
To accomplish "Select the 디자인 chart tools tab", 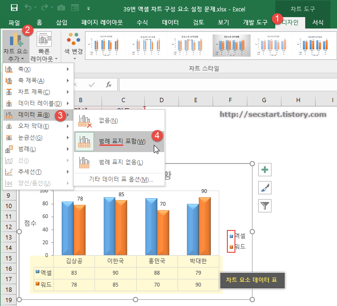I will [x=290, y=22].
